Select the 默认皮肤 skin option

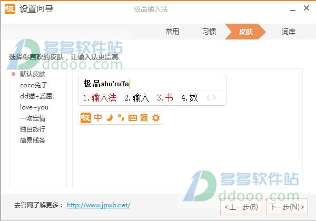33,74
